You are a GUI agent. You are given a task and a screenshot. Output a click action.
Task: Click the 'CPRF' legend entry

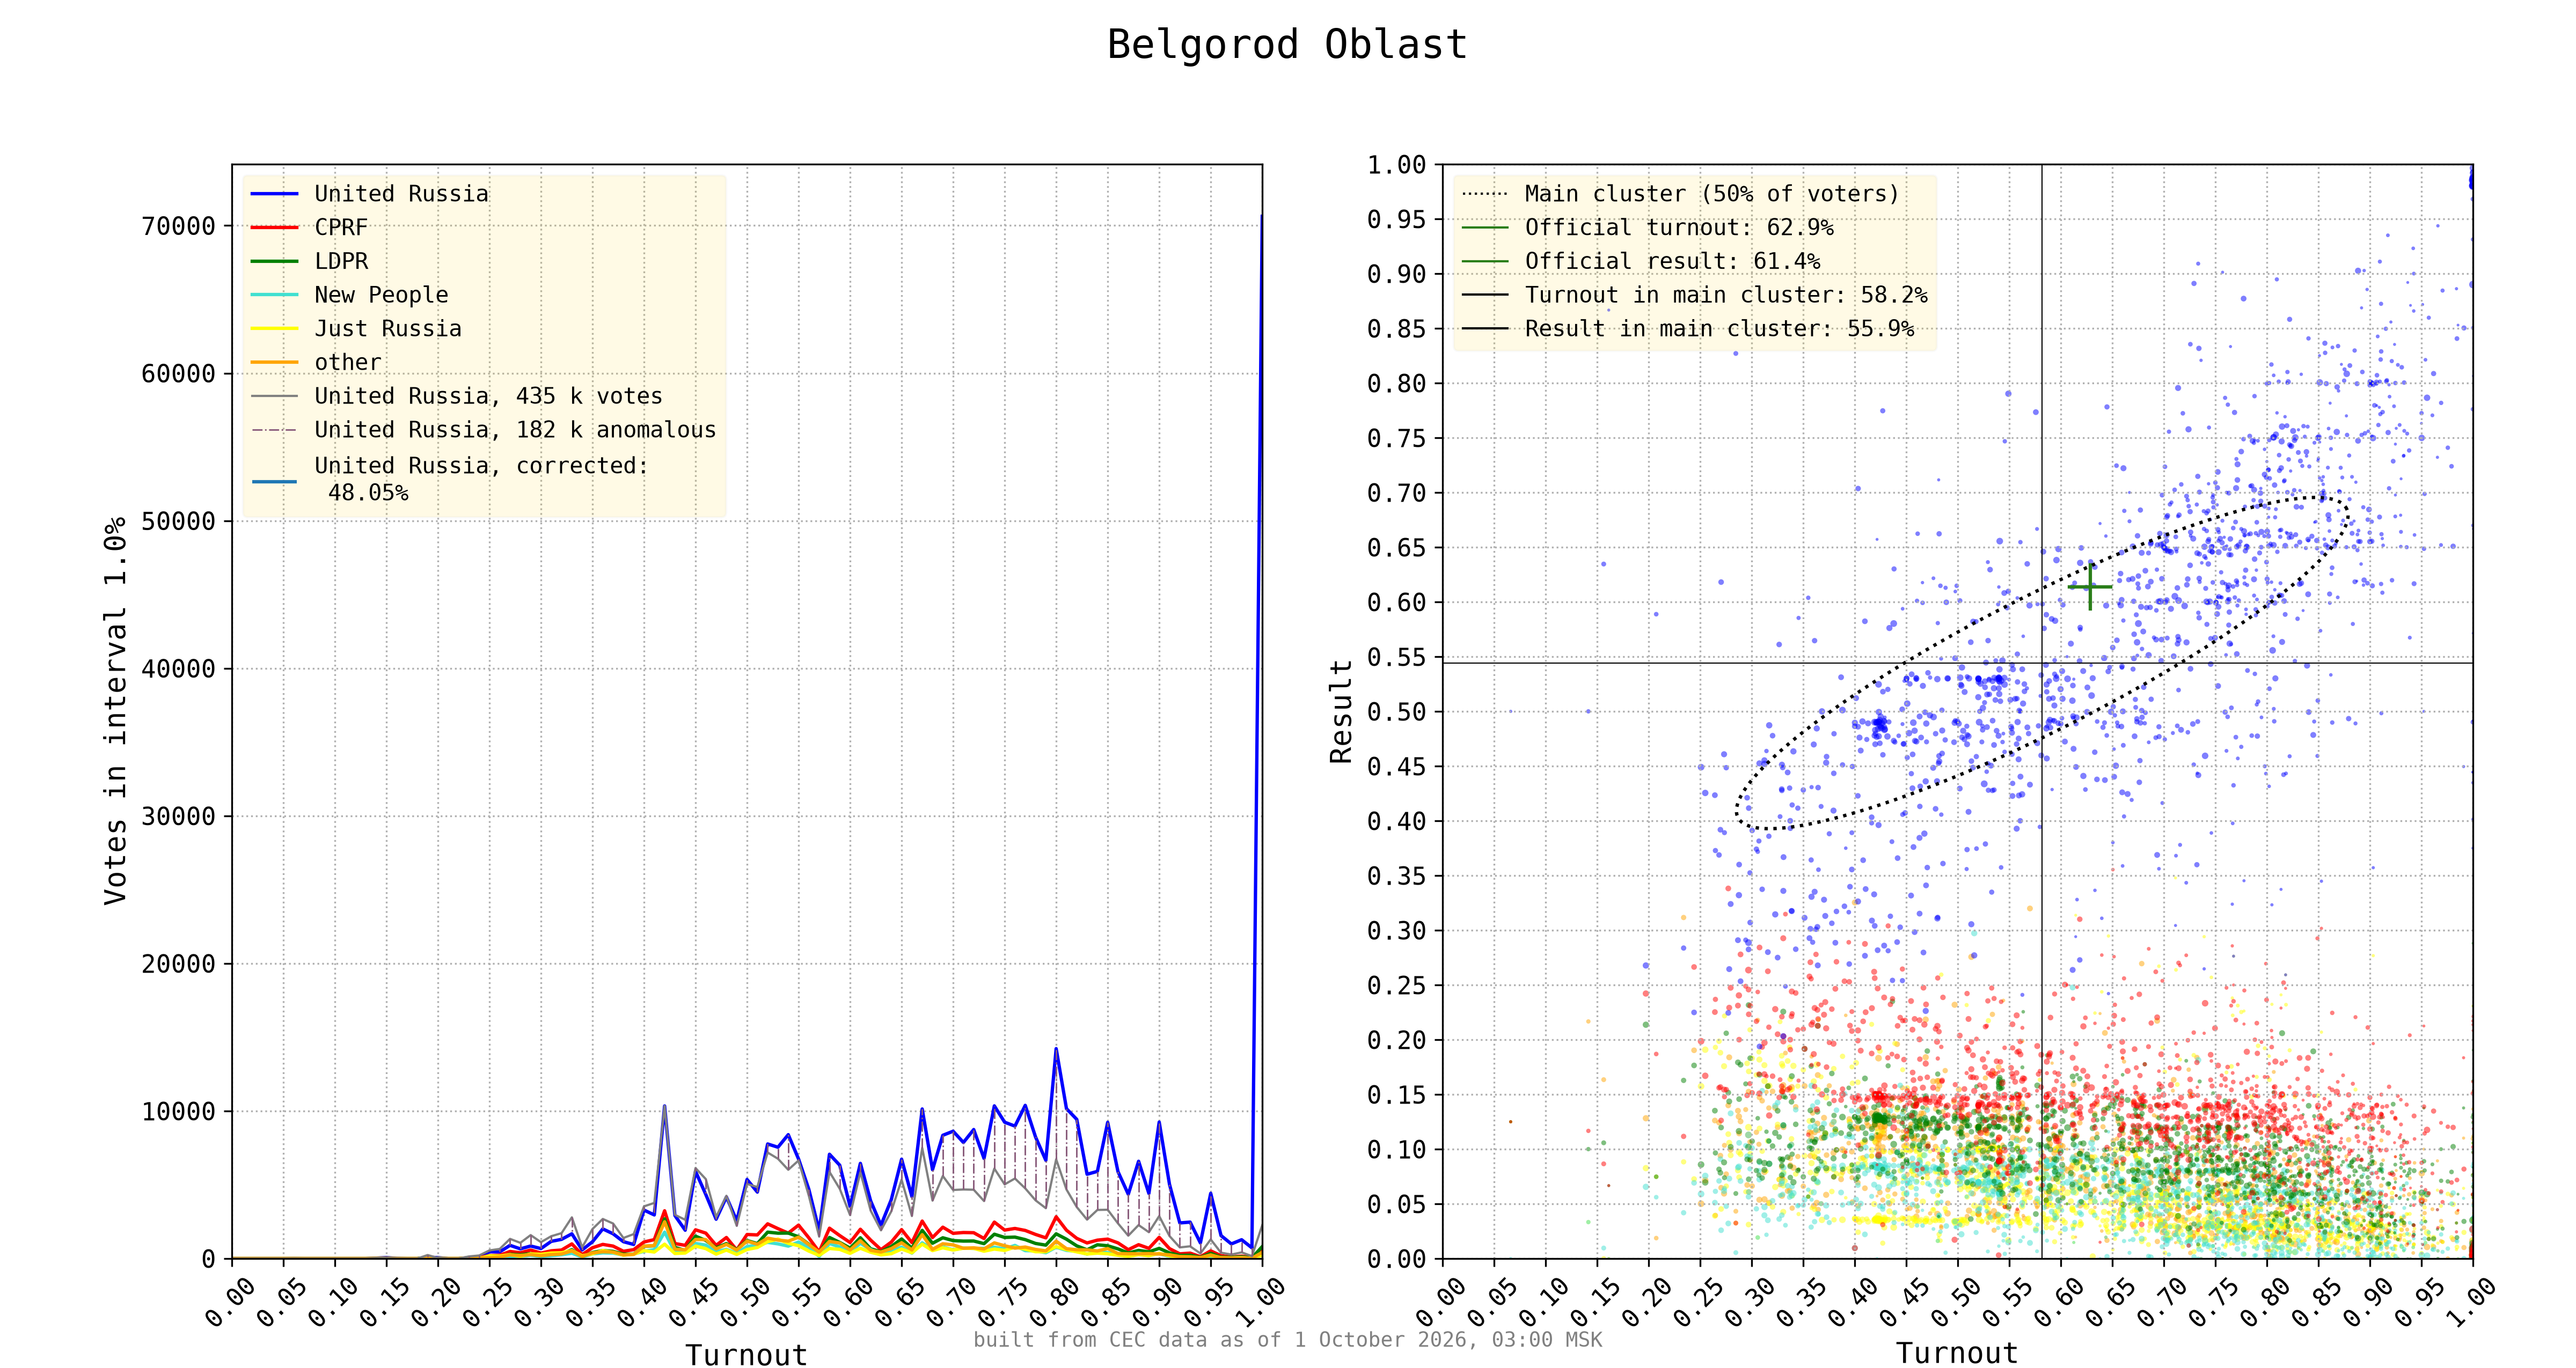[x=341, y=228]
